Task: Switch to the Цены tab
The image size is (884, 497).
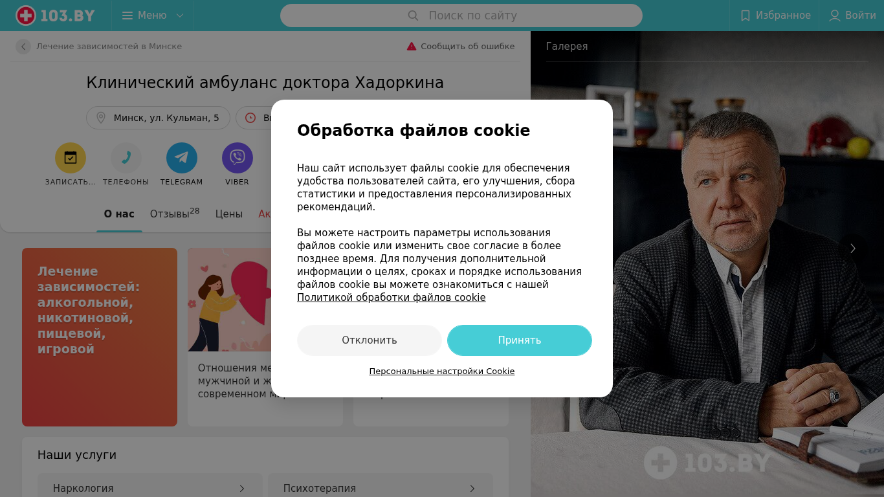Action: [x=229, y=214]
